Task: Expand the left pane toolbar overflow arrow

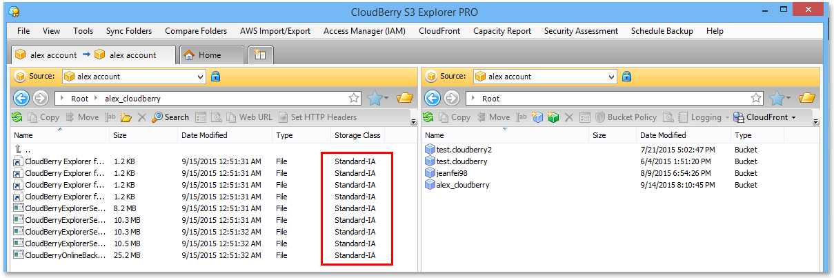Action: tap(413, 121)
